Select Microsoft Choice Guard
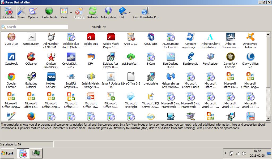272x159 pixels. (190, 81)
